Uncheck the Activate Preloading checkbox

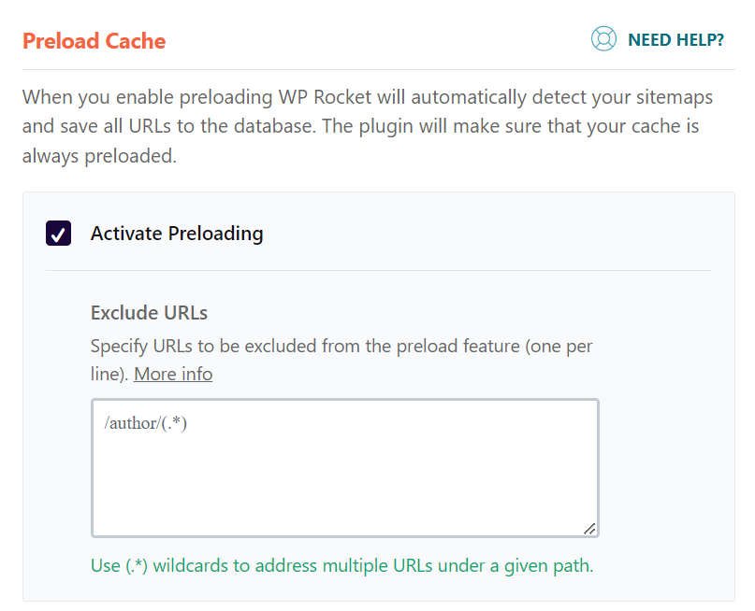[x=59, y=233]
